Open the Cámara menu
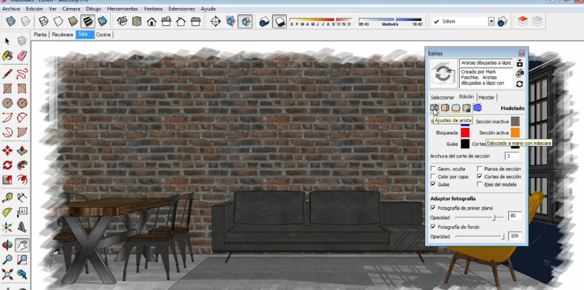The height and width of the screenshot is (290, 584). click(71, 9)
